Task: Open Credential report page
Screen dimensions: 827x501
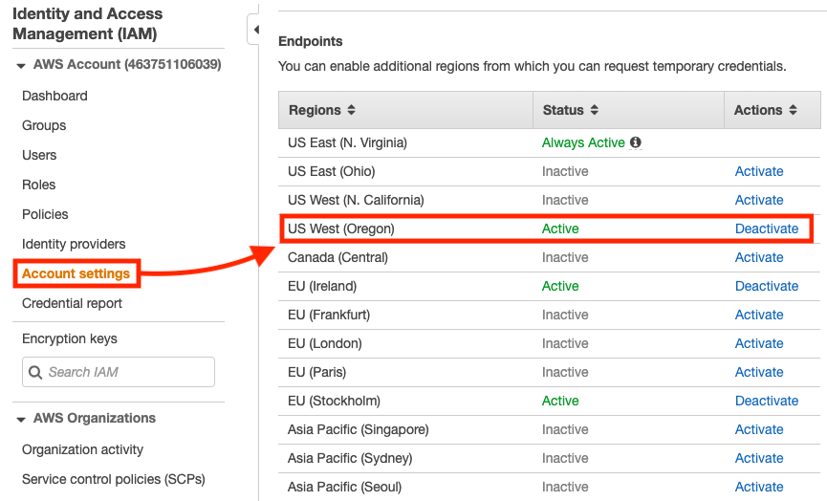Action: [x=72, y=303]
